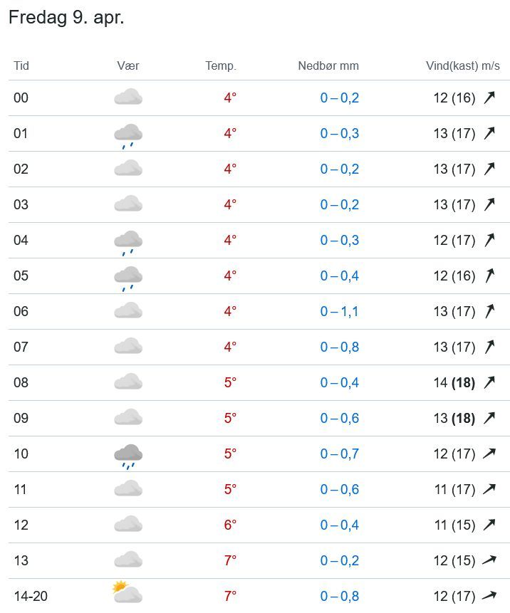
Task: Click precipitation value 0–1,1 at 06
Action: [x=339, y=311]
